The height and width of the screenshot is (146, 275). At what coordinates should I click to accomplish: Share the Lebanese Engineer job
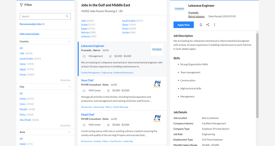tap(208, 25)
